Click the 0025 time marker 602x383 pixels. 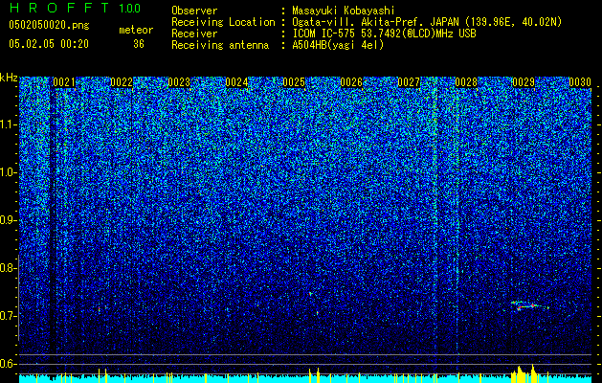(294, 82)
